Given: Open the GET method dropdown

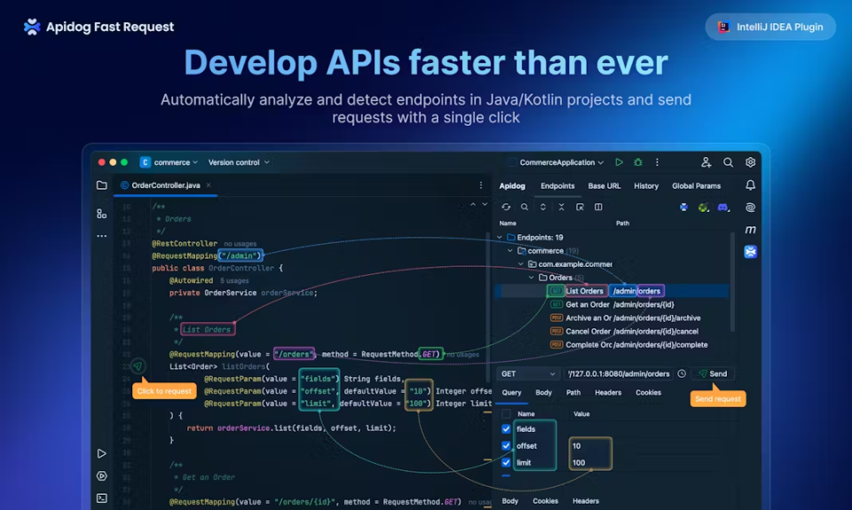Looking at the screenshot, I should 527,373.
